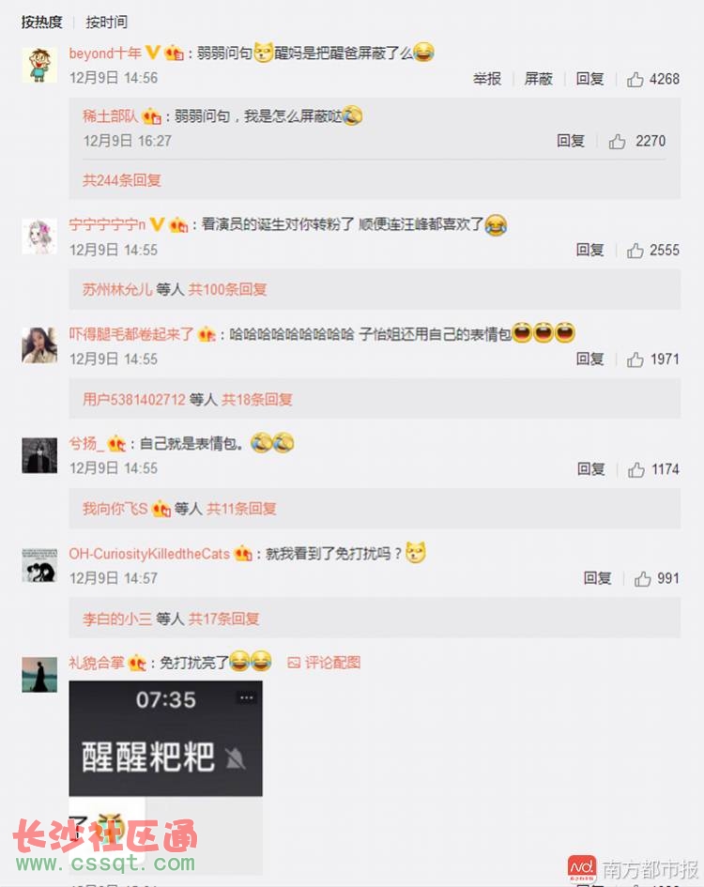Image resolution: width=704 pixels, height=887 pixels.
Task: Expand 共244条回复 replies
Action: coord(122,180)
